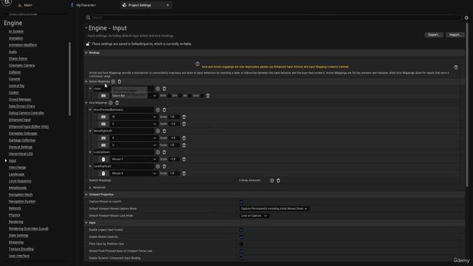Open Enhanced Input settings in sidebar
Image resolution: width=473 pixels, height=266 pixels.
pyautogui.click(x=20, y=120)
